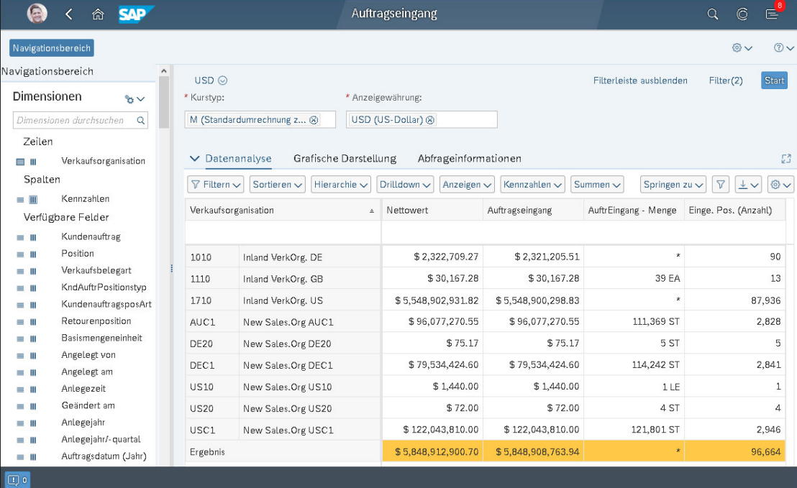The image size is (797, 488).
Task: Expand the Kennzahlen dropdown menu
Action: 532,184
